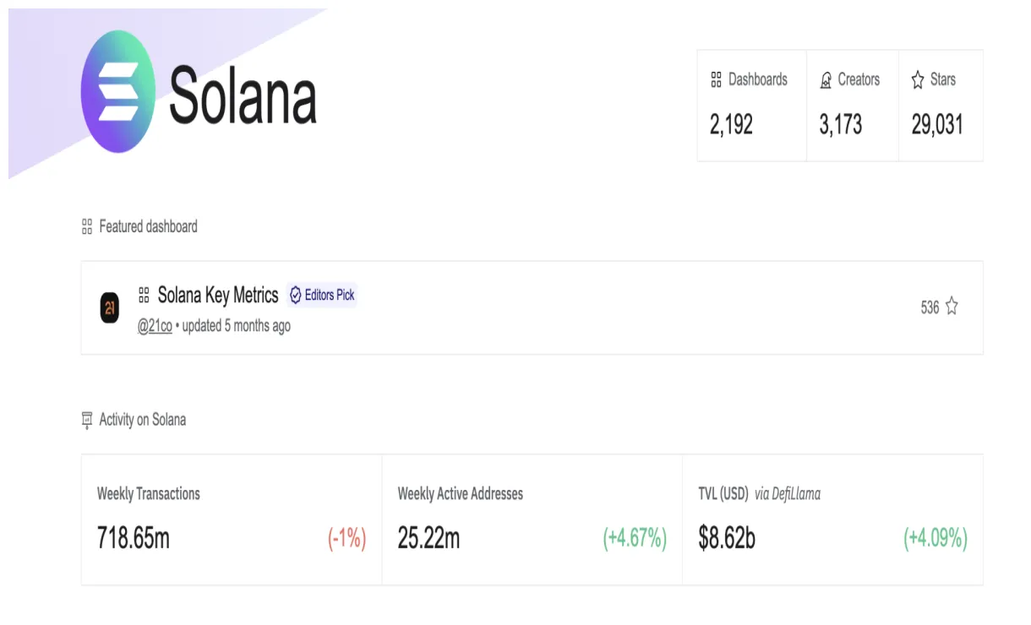Open the @21co creator profile
Screen dimensions: 1031x625
point(156,326)
